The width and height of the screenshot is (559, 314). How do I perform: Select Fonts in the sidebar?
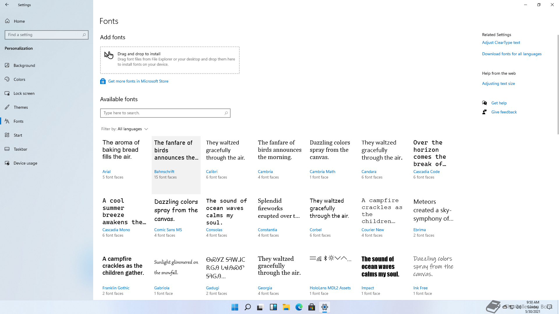click(x=47, y=121)
